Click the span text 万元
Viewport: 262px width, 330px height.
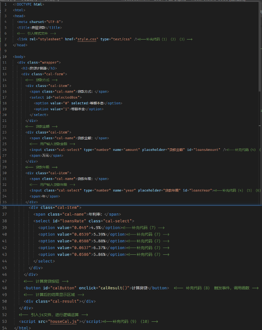tap(45, 155)
